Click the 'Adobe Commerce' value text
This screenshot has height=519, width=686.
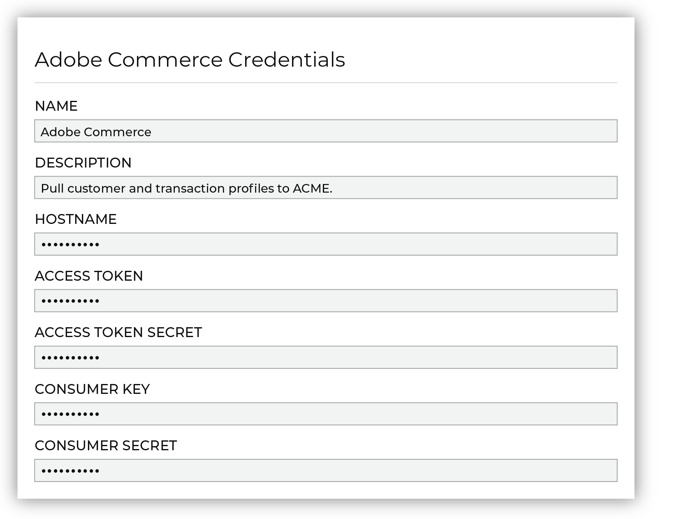click(96, 132)
